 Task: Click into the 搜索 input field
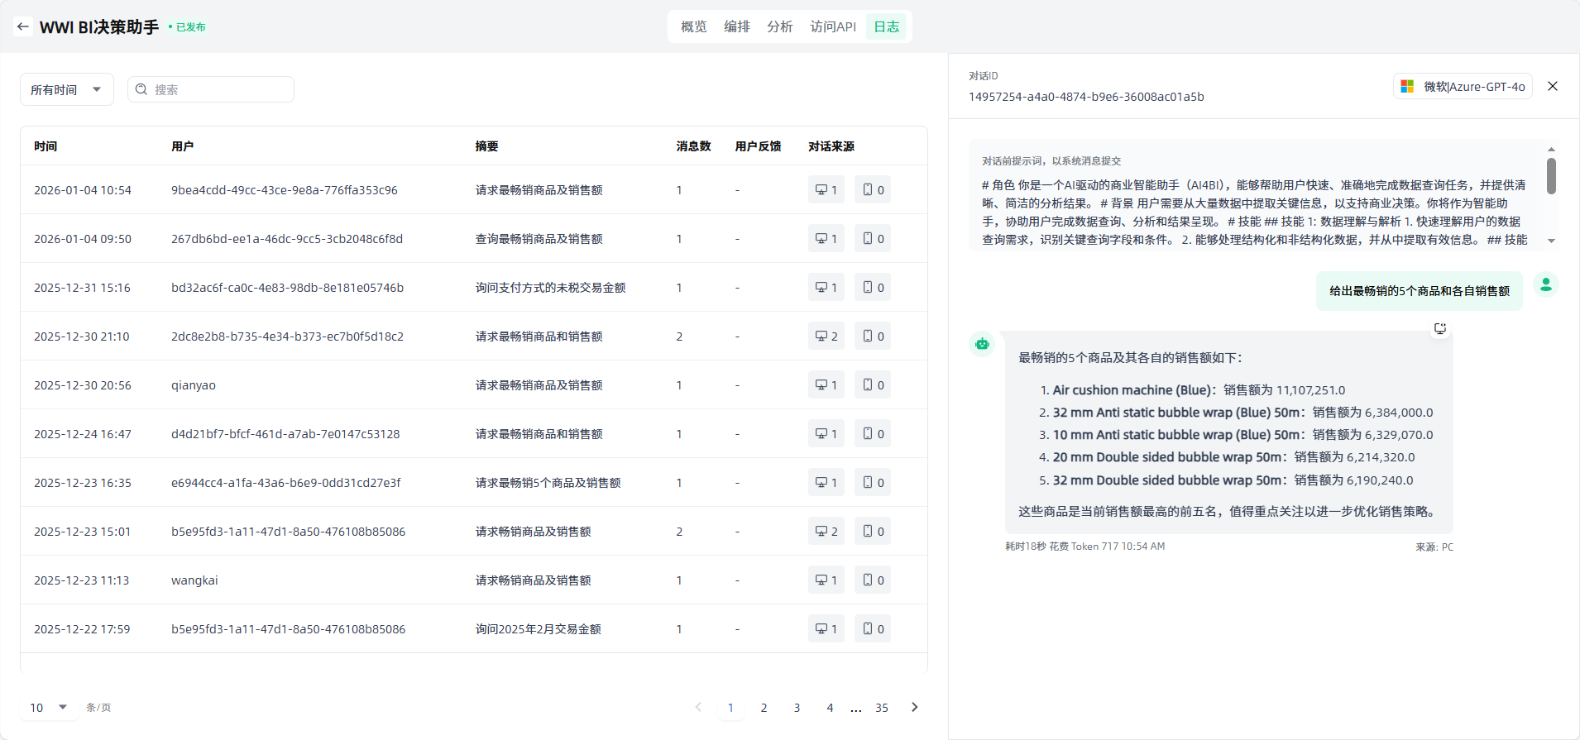click(220, 89)
